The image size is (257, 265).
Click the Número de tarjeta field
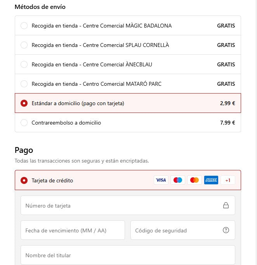coord(120,206)
